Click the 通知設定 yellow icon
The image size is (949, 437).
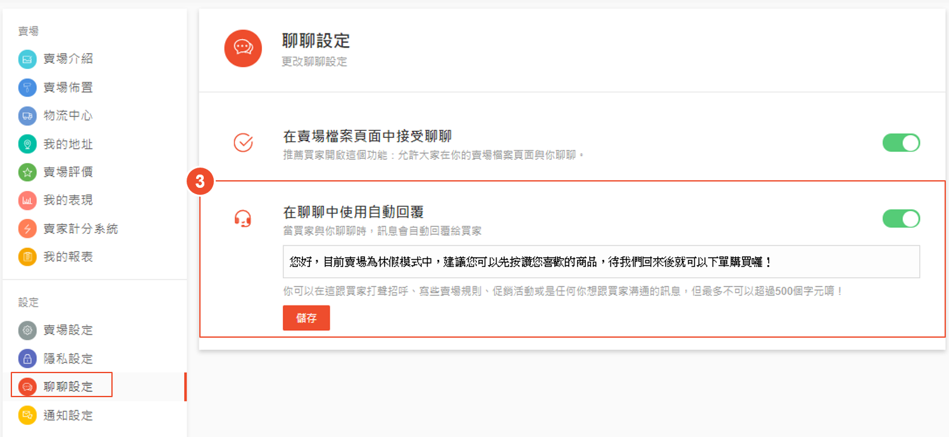28,415
